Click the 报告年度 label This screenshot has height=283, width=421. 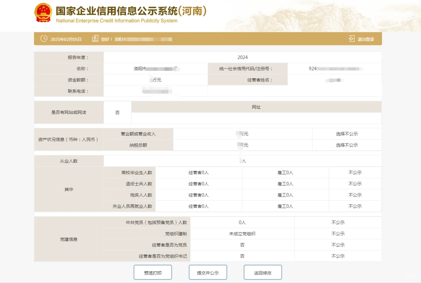pos(78,58)
